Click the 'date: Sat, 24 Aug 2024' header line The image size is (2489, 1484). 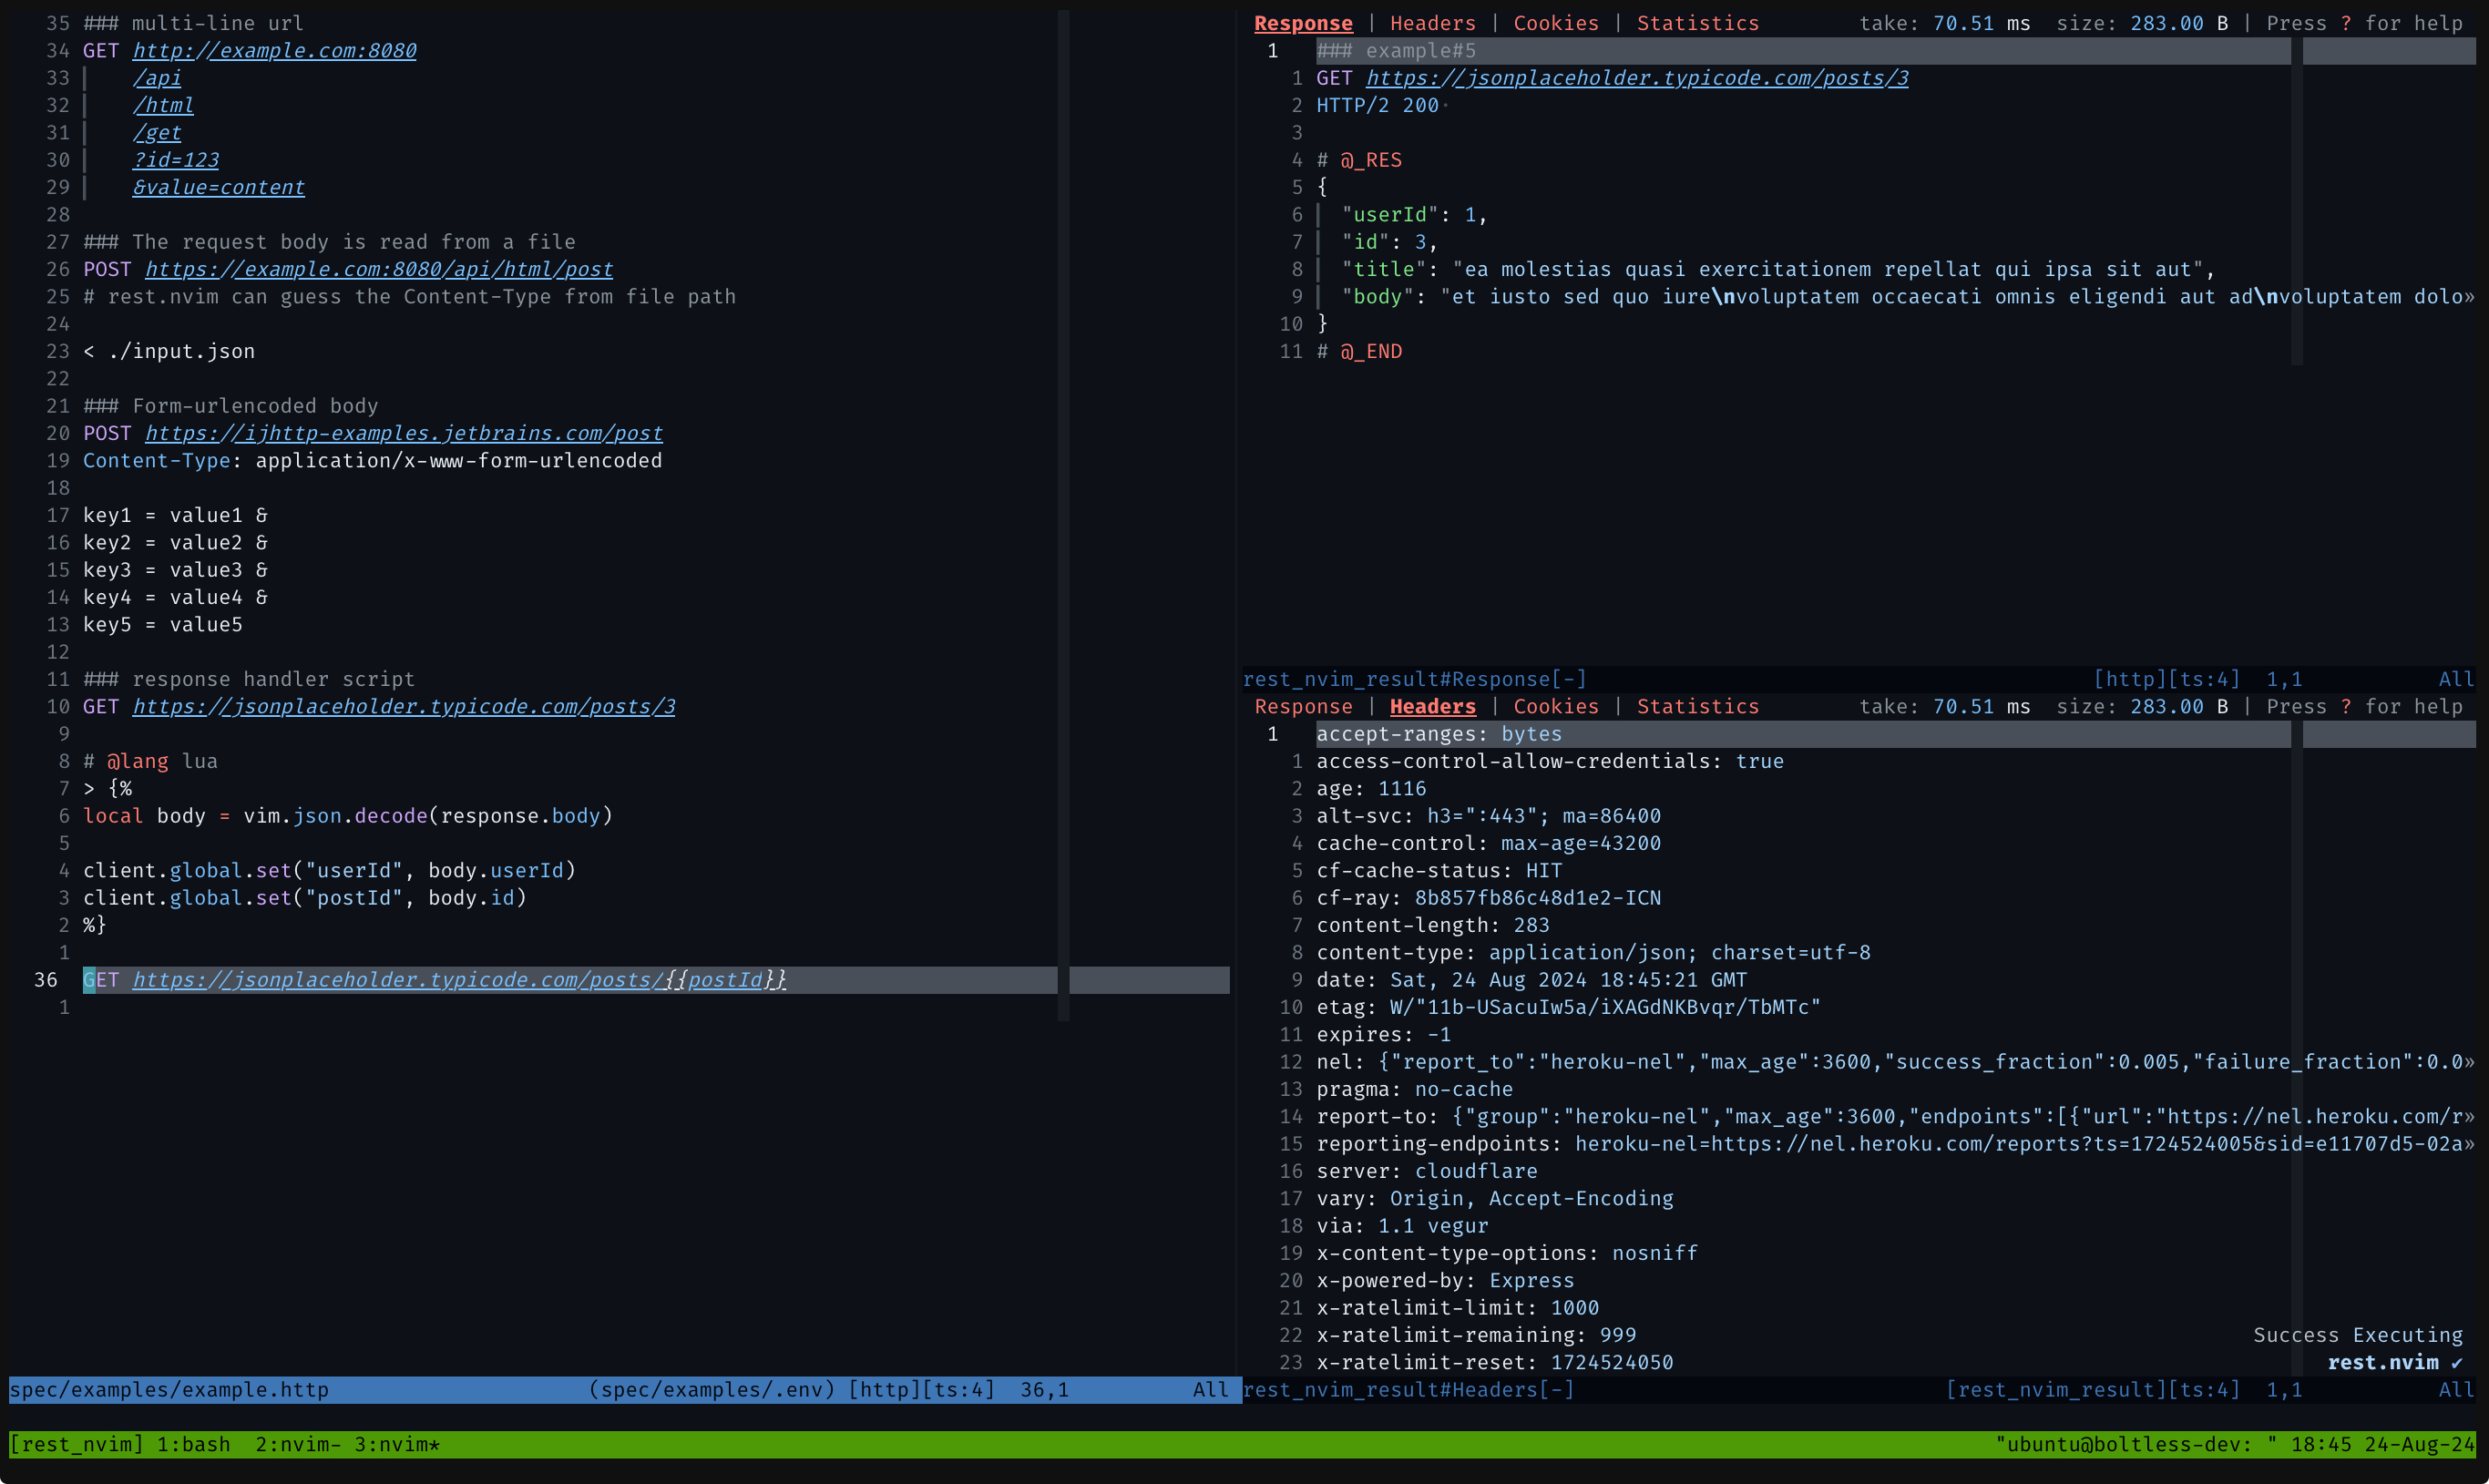[x=1531, y=980]
